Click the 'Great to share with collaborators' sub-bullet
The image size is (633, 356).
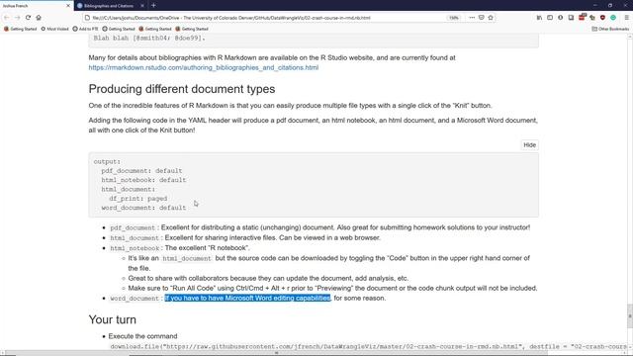268,278
